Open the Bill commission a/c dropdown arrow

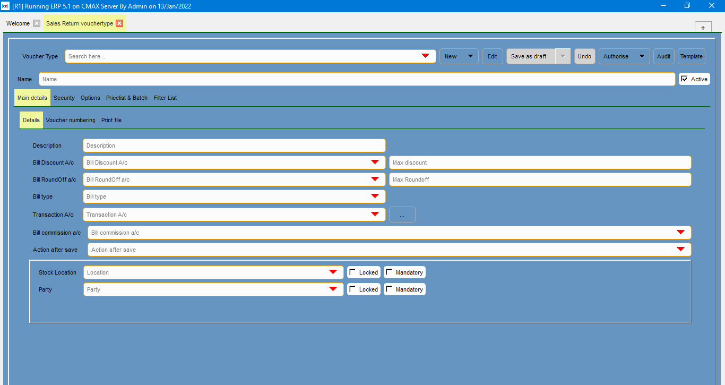coord(680,232)
